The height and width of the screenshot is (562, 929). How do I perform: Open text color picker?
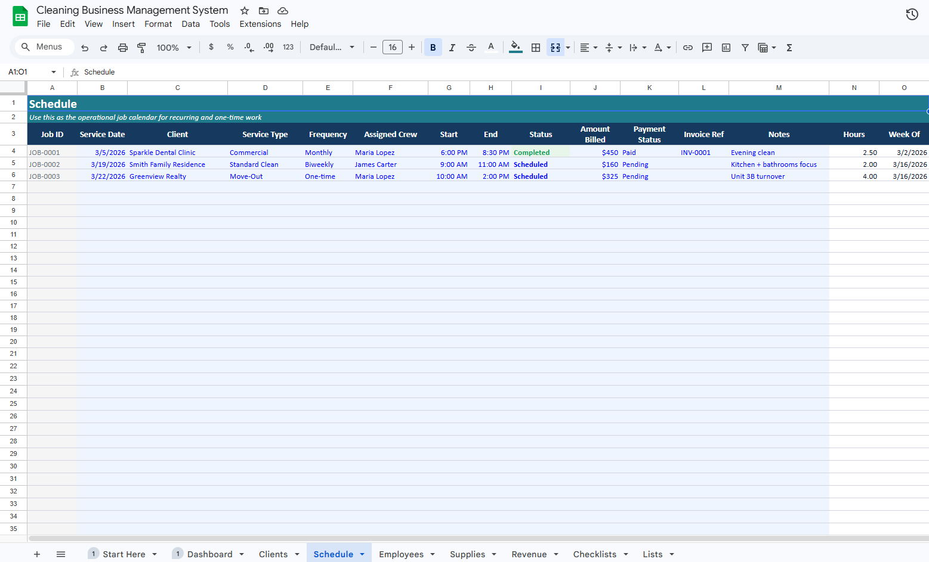click(x=491, y=47)
